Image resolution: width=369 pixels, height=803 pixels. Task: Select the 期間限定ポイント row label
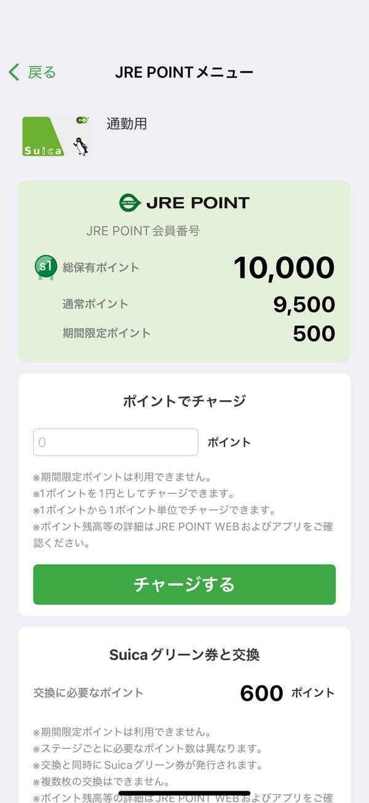tap(106, 333)
